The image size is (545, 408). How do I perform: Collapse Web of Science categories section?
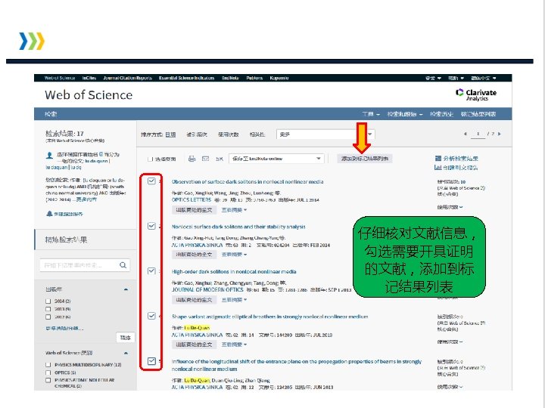point(126,353)
